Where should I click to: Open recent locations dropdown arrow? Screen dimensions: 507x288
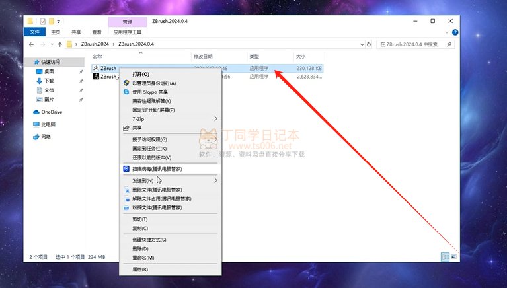click(x=52, y=44)
